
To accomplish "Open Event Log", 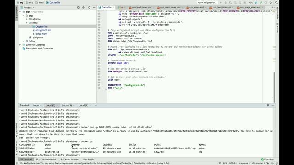I will 267,159.
